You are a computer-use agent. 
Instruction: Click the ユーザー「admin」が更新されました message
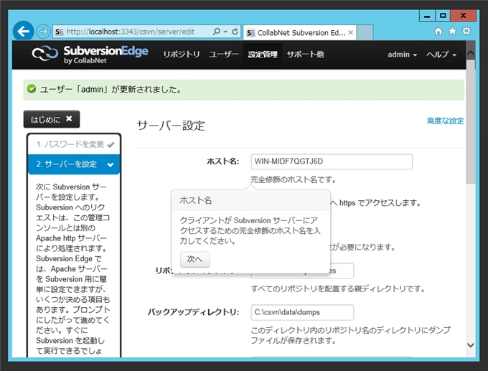coord(111,89)
